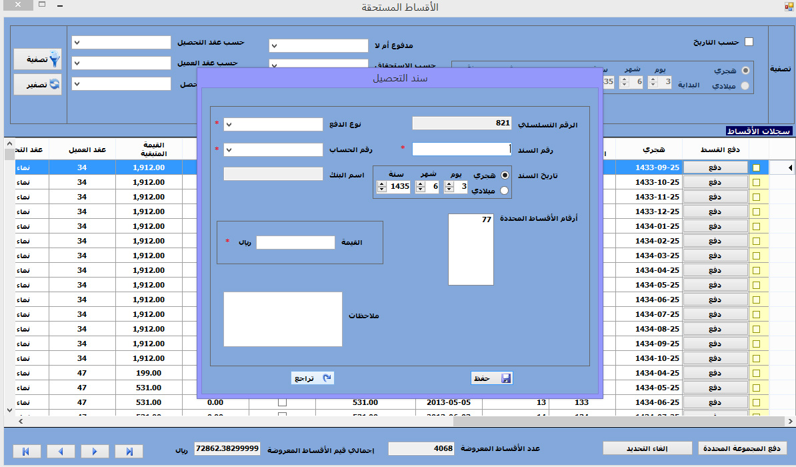Jump to last record navigation arrow
This screenshot has height=467, width=796.
(129, 452)
